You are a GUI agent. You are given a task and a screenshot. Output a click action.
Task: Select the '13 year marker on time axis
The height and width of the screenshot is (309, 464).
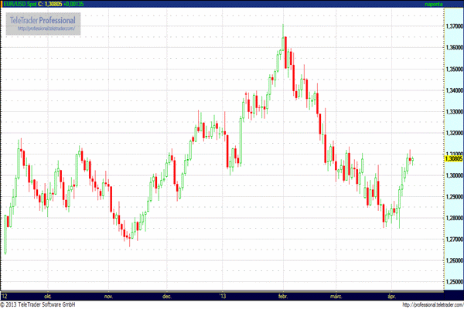coord(223,296)
